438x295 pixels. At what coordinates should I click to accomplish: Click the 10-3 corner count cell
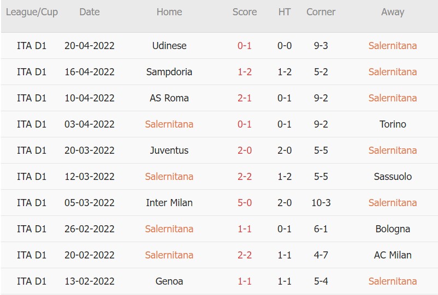pos(321,203)
